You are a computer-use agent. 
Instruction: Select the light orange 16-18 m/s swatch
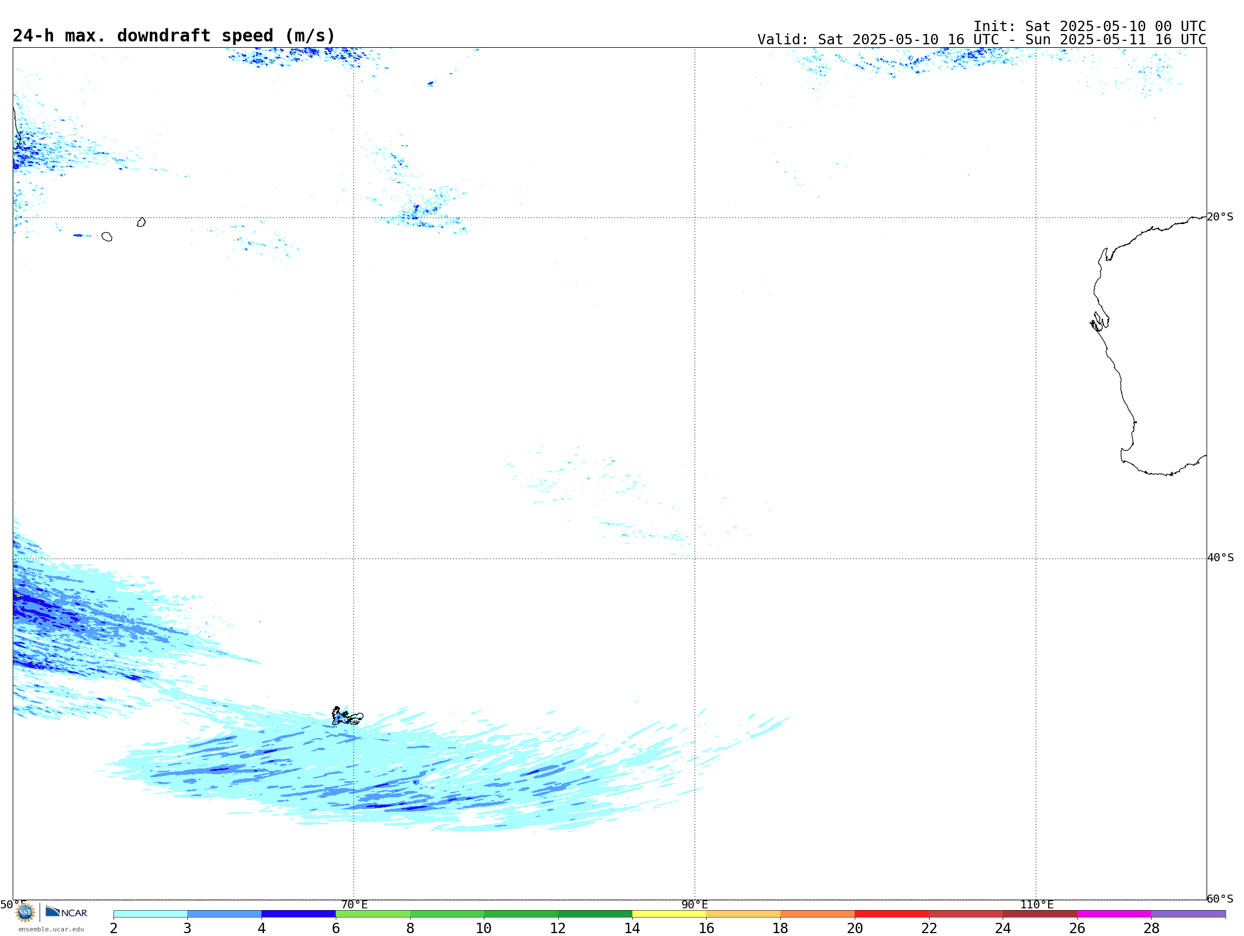click(744, 914)
